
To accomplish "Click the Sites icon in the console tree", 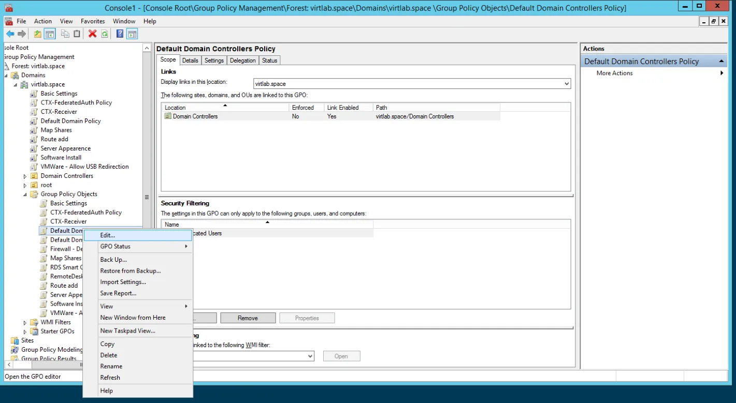I will coord(15,340).
